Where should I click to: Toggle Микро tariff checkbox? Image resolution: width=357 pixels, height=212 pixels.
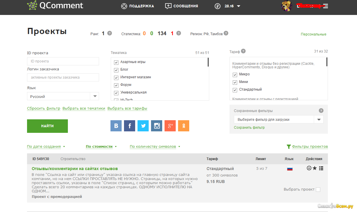(x=235, y=75)
